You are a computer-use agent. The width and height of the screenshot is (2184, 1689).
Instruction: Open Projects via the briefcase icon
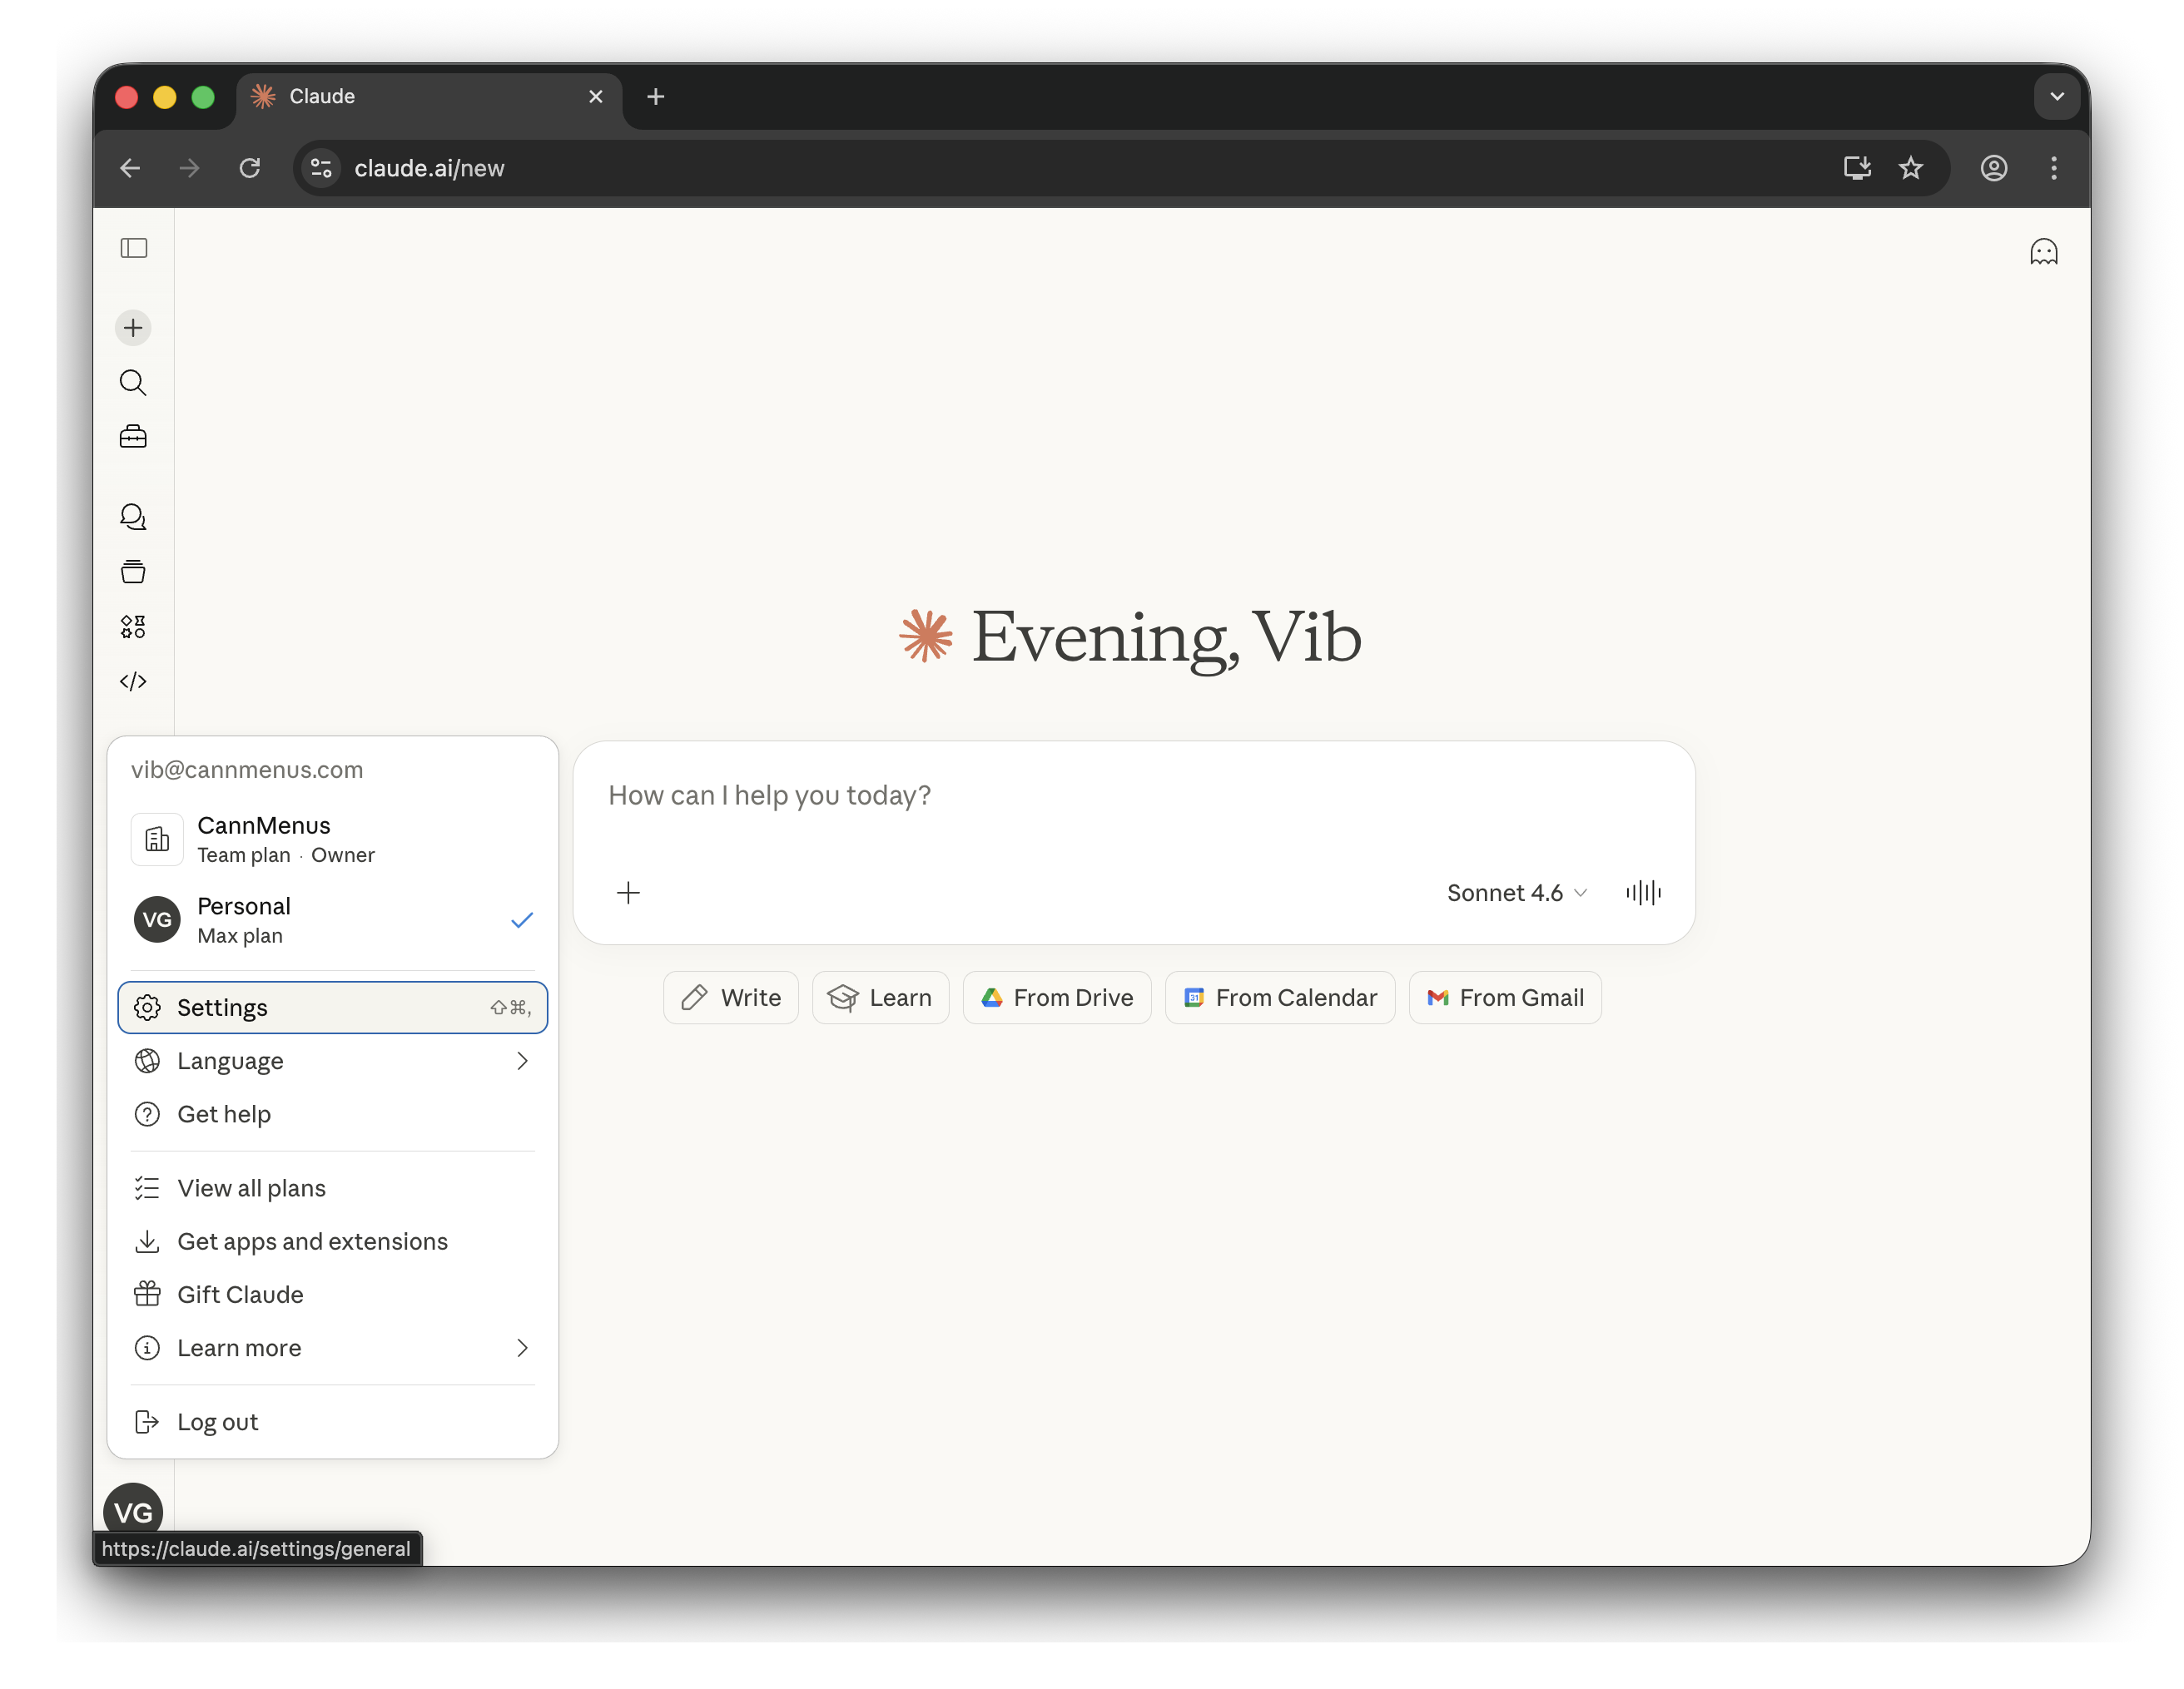[x=133, y=437]
